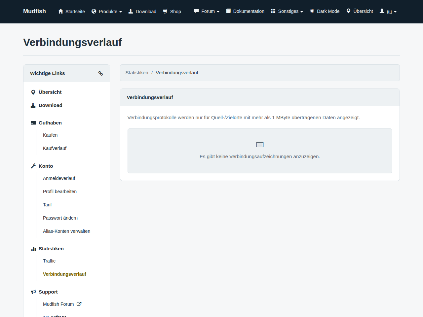This screenshot has height=317, width=423.
Task: Click the empty-list icon above the no-records message
Action: tap(260, 145)
